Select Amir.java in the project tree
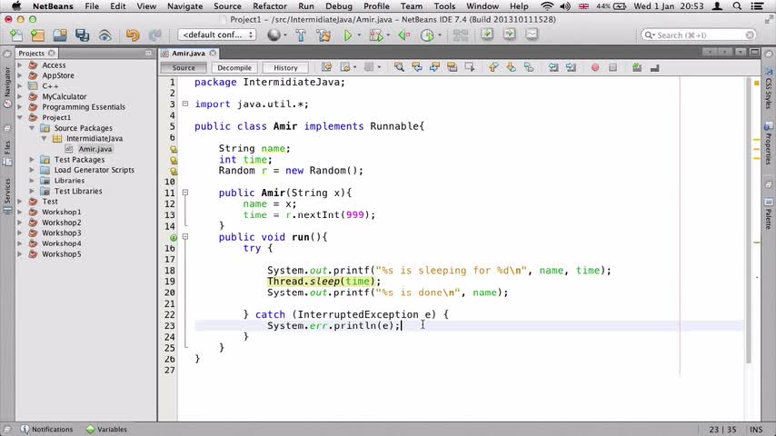The height and width of the screenshot is (436, 776). pos(95,149)
